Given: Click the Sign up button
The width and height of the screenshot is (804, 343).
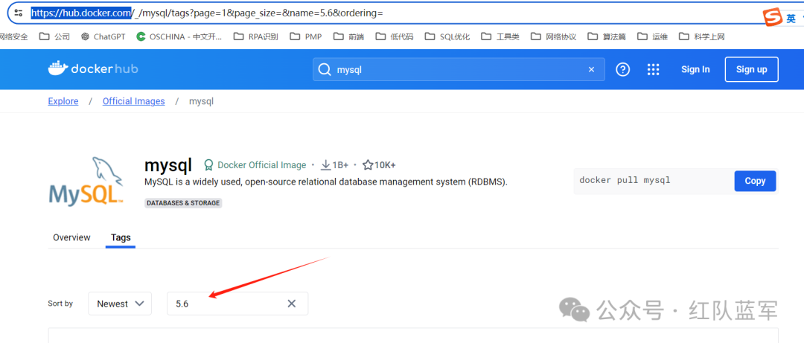Looking at the screenshot, I should pos(751,70).
